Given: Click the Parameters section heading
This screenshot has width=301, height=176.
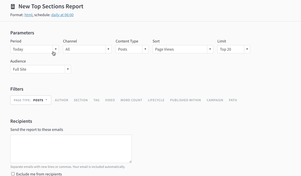Looking at the screenshot, I should (22, 33).
